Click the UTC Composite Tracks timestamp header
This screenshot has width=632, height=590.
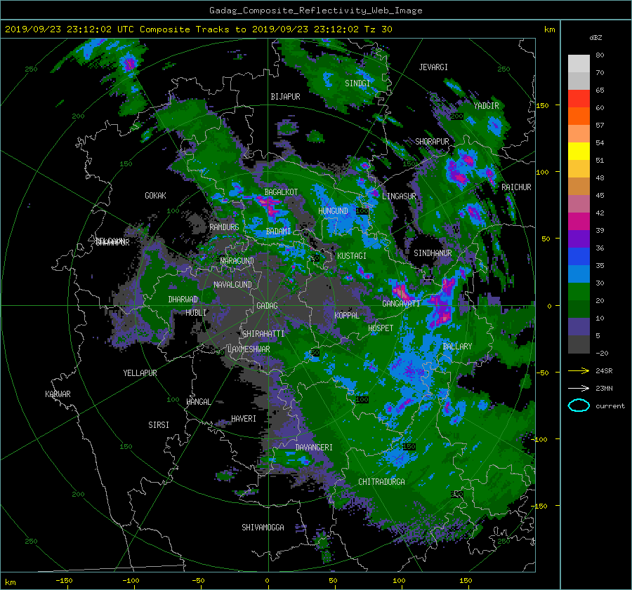(x=198, y=29)
